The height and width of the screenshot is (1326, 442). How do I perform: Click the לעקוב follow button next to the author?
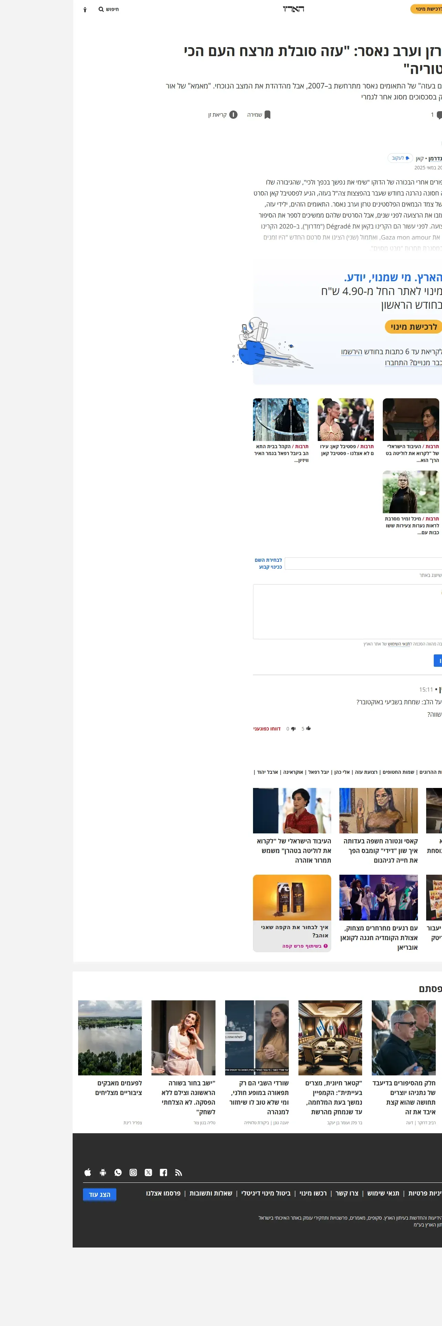point(400,158)
